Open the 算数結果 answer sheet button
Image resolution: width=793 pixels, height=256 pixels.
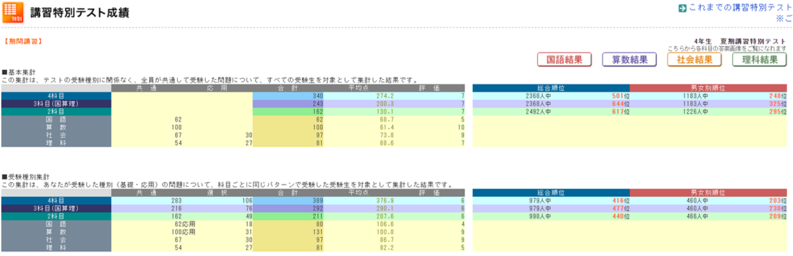pos(629,60)
